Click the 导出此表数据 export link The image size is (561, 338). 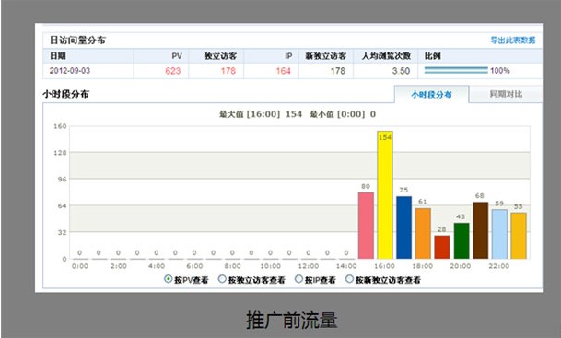point(513,40)
